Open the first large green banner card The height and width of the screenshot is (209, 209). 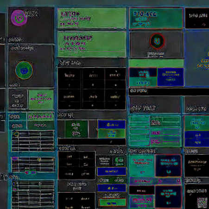(92, 18)
